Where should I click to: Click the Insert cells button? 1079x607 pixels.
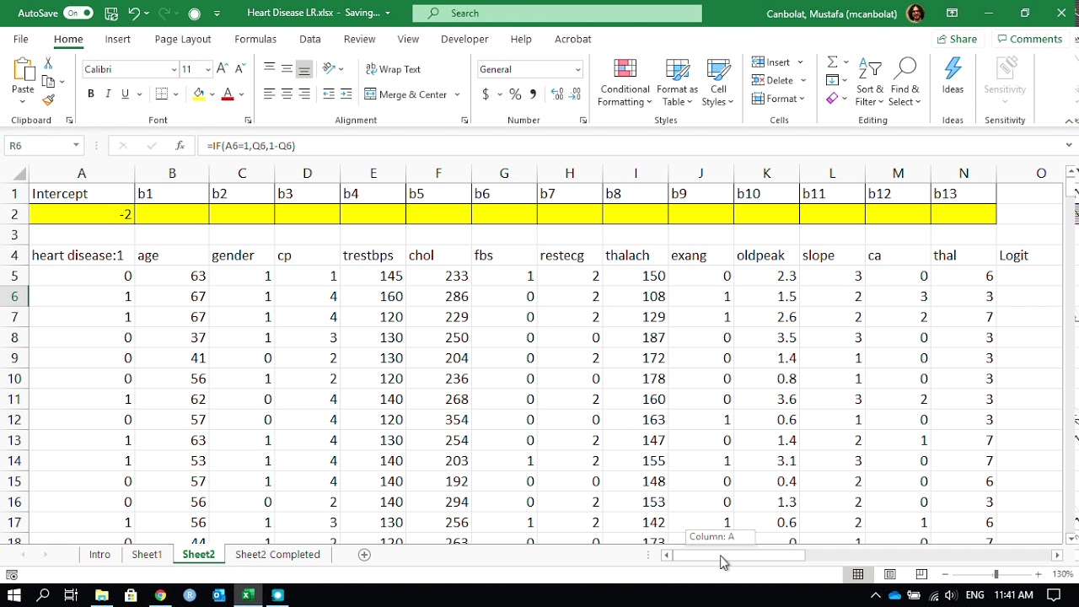(771, 62)
